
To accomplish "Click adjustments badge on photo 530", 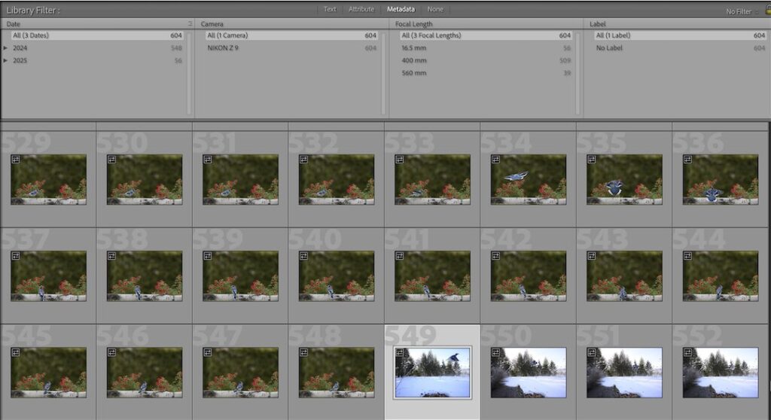I will pyautogui.click(x=111, y=160).
